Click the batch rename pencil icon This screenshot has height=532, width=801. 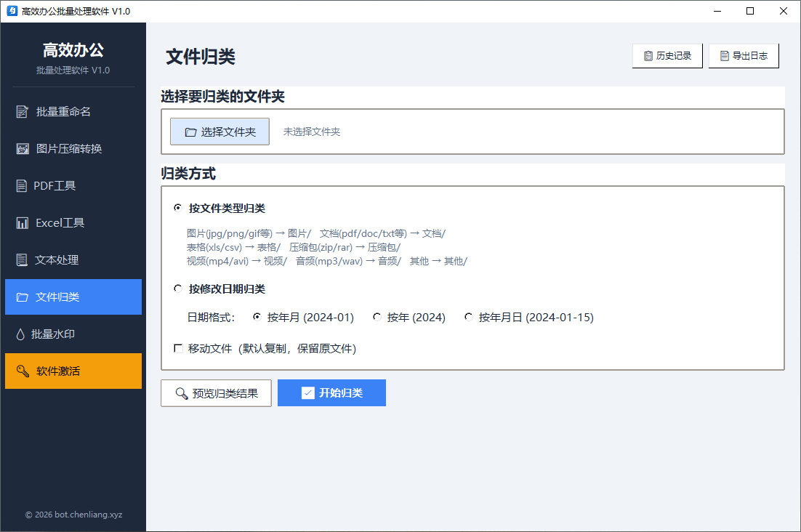pos(22,112)
